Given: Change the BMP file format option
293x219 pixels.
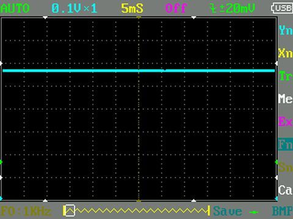Looking at the screenshot, I should tap(283, 211).
